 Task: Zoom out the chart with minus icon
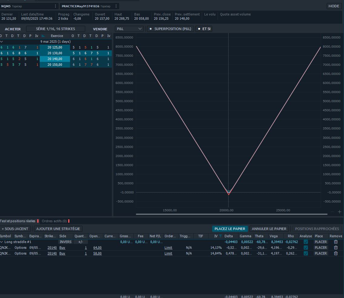332,212
